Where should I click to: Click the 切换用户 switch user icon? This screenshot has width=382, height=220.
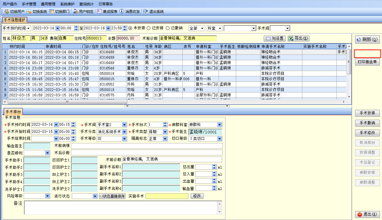(7, 12)
